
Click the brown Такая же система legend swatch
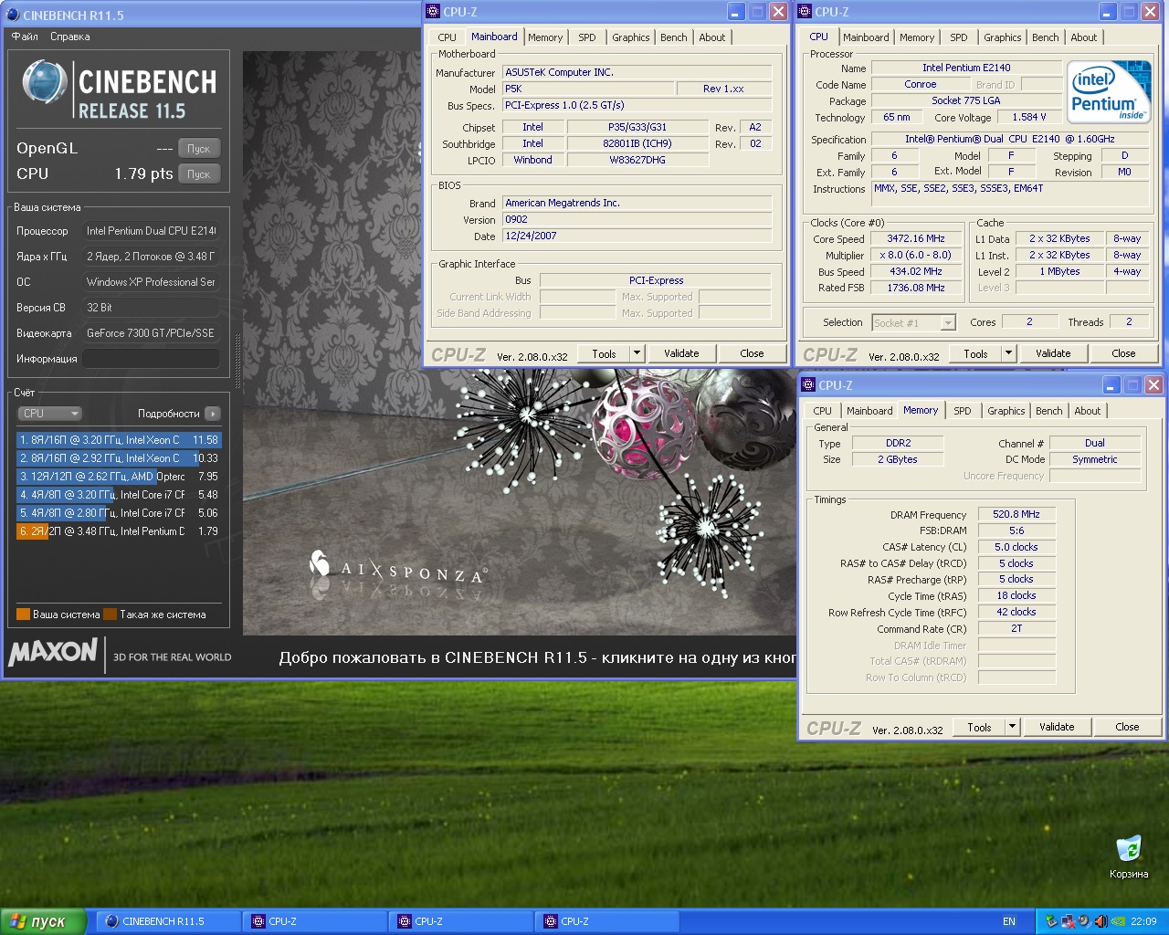(x=111, y=615)
